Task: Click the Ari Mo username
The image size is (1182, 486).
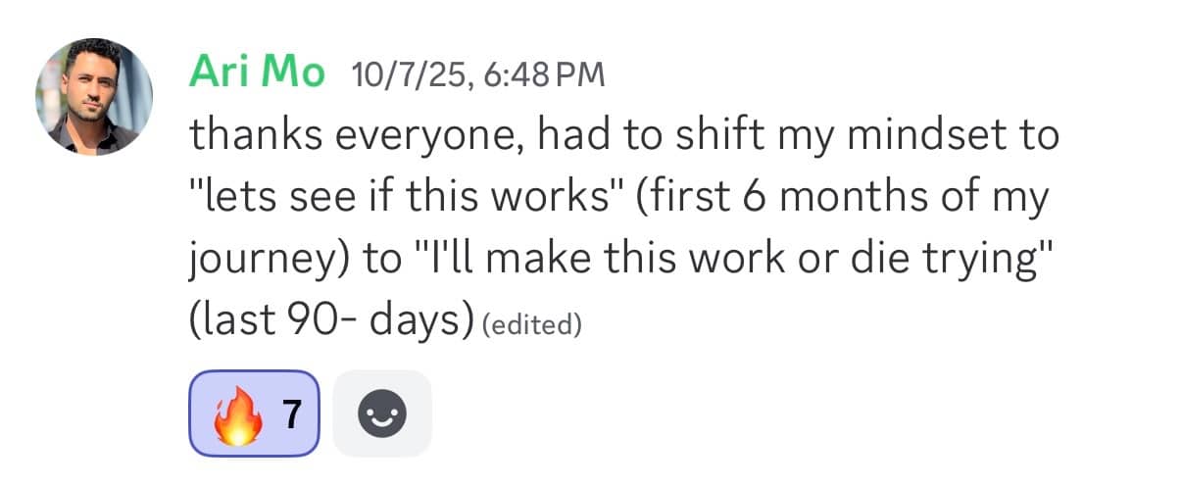Action: pyautogui.click(x=256, y=73)
